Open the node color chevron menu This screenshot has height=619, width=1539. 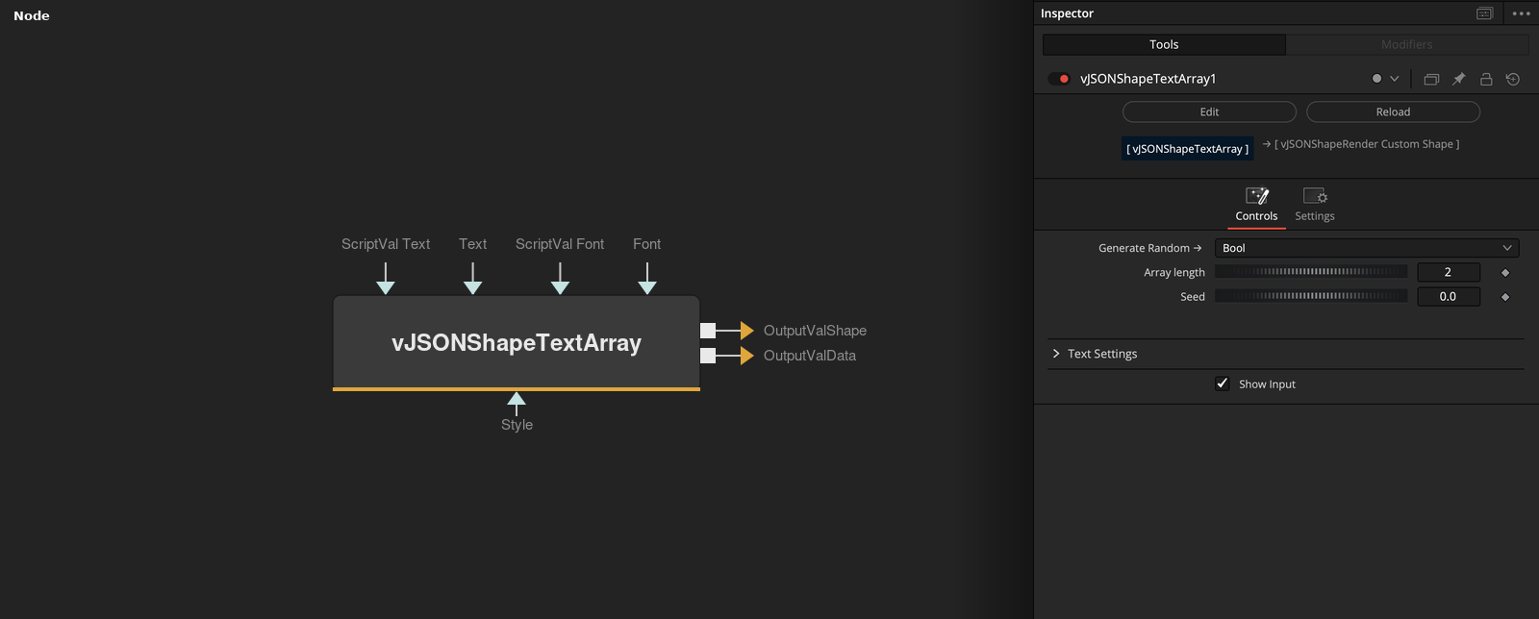(1395, 79)
